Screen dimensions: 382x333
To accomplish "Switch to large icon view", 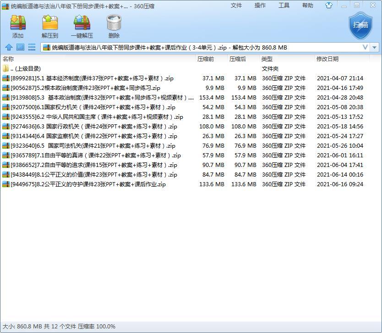I will point(20,47).
